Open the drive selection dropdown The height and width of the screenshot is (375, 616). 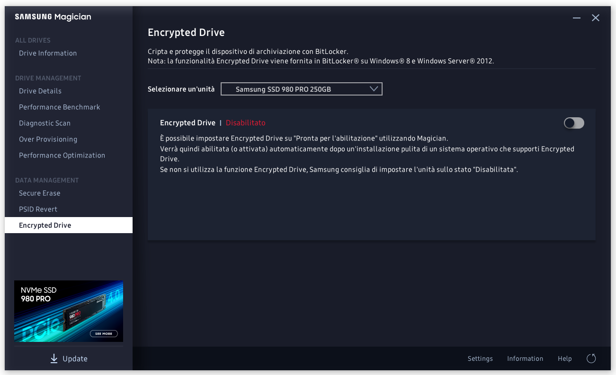pos(302,89)
